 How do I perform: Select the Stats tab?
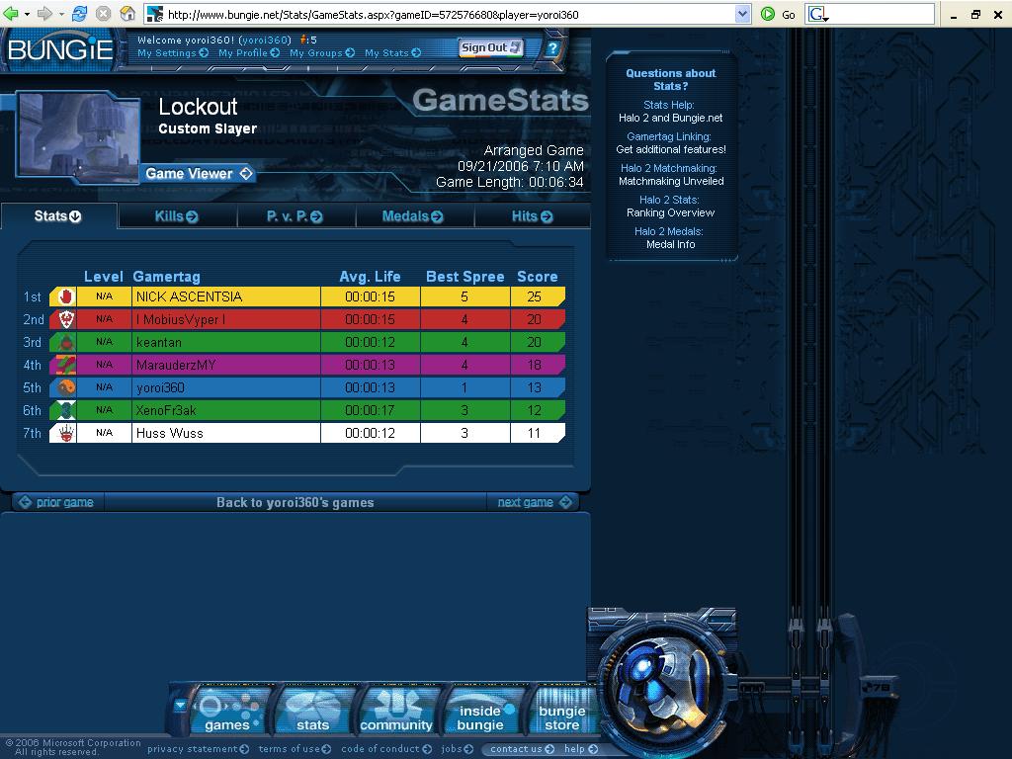[x=58, y=216]
